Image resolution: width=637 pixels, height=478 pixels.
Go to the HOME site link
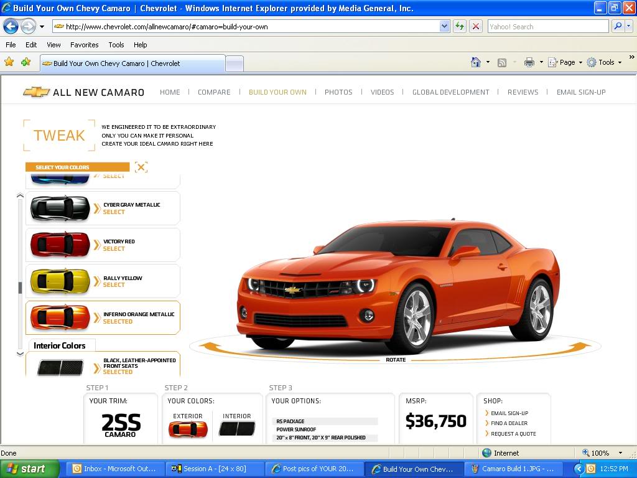point(170,92)
